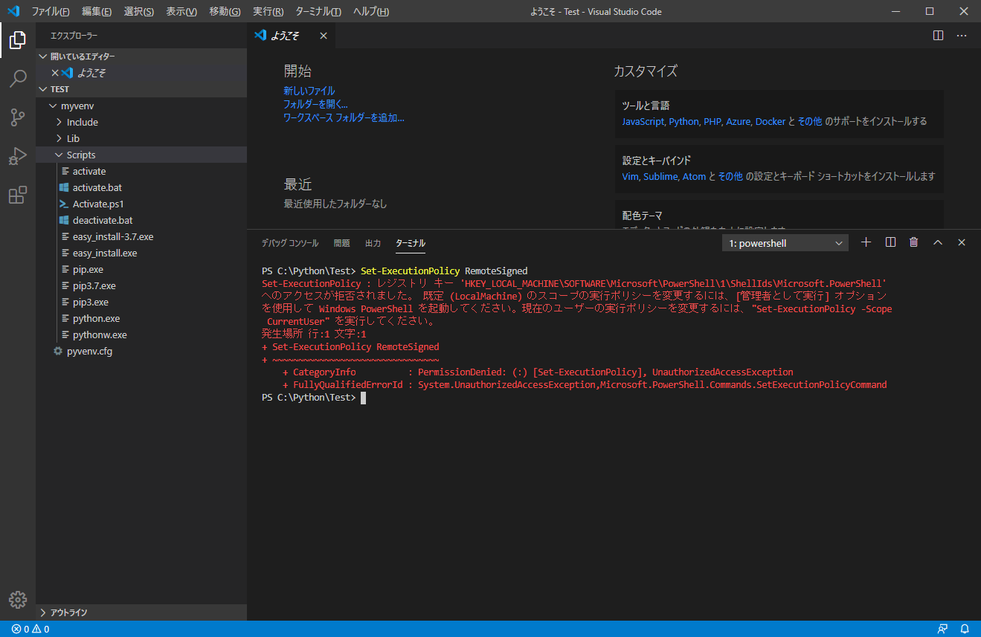Image resolution: width=981 pixels, height=637 pixels.
Task: Open the Search view in activity bar
Action: pyautogui.click(x=18, y=79)
